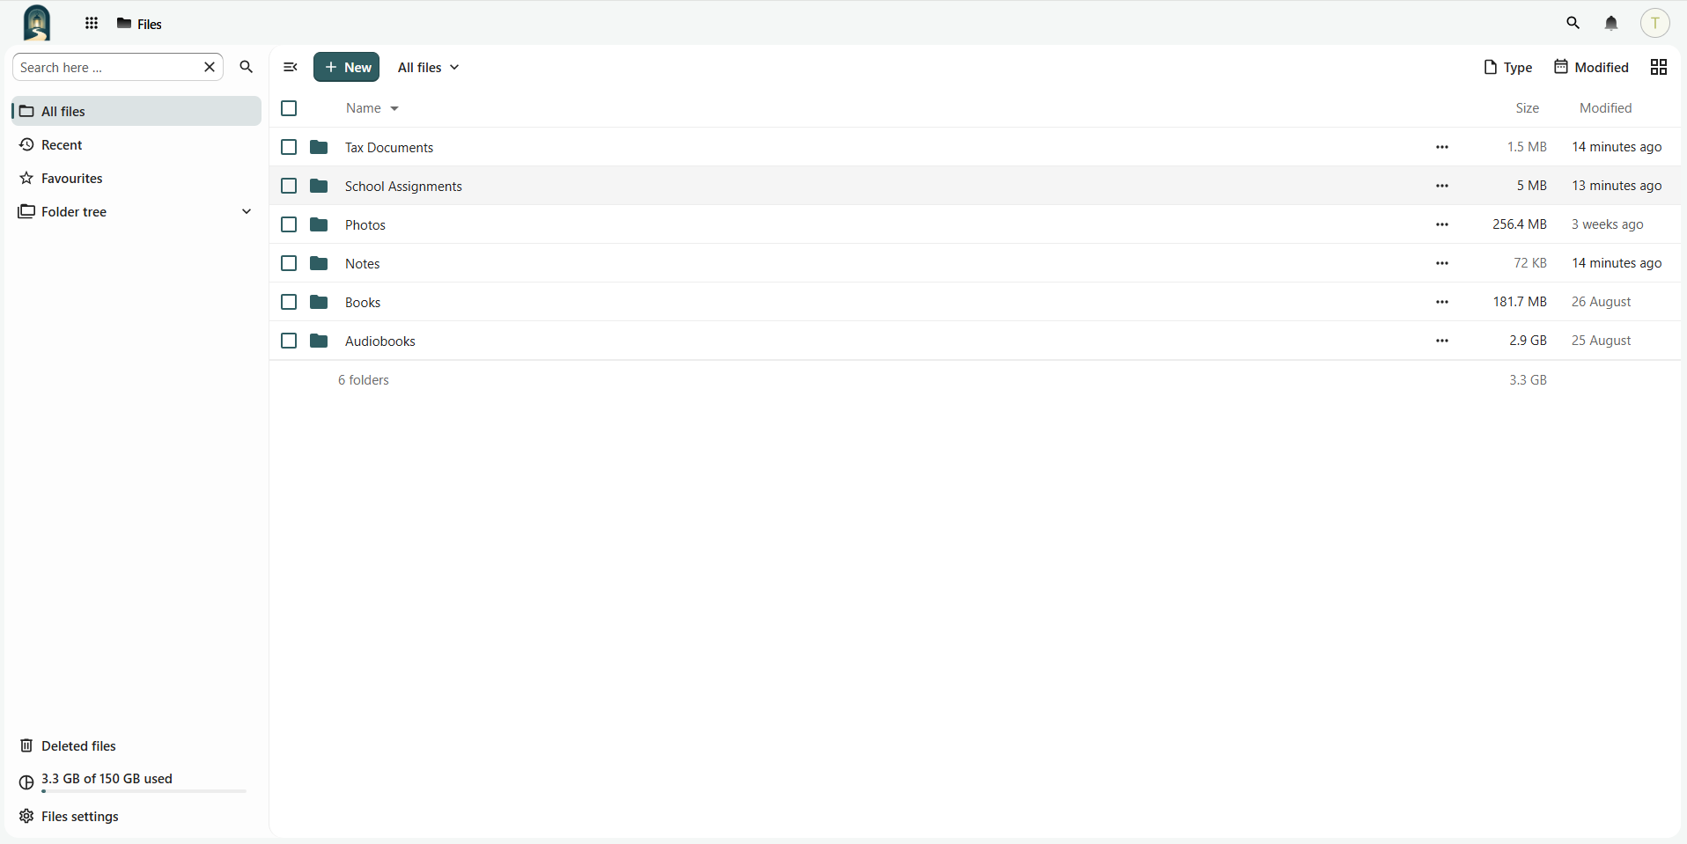
Task: Click the storage usage progress bar
Action: coord(144,791)
